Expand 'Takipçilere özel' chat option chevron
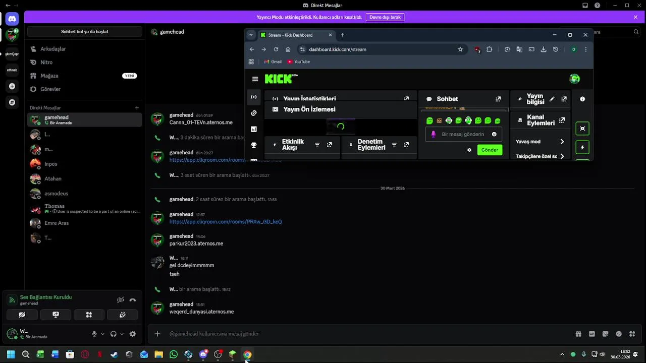The height and width of the screenshot is (363, 646). (562, 156)
